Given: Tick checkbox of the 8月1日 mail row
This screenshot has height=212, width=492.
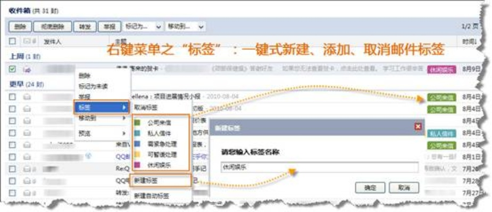Looking at the screenshot, I should pos(12,157).
